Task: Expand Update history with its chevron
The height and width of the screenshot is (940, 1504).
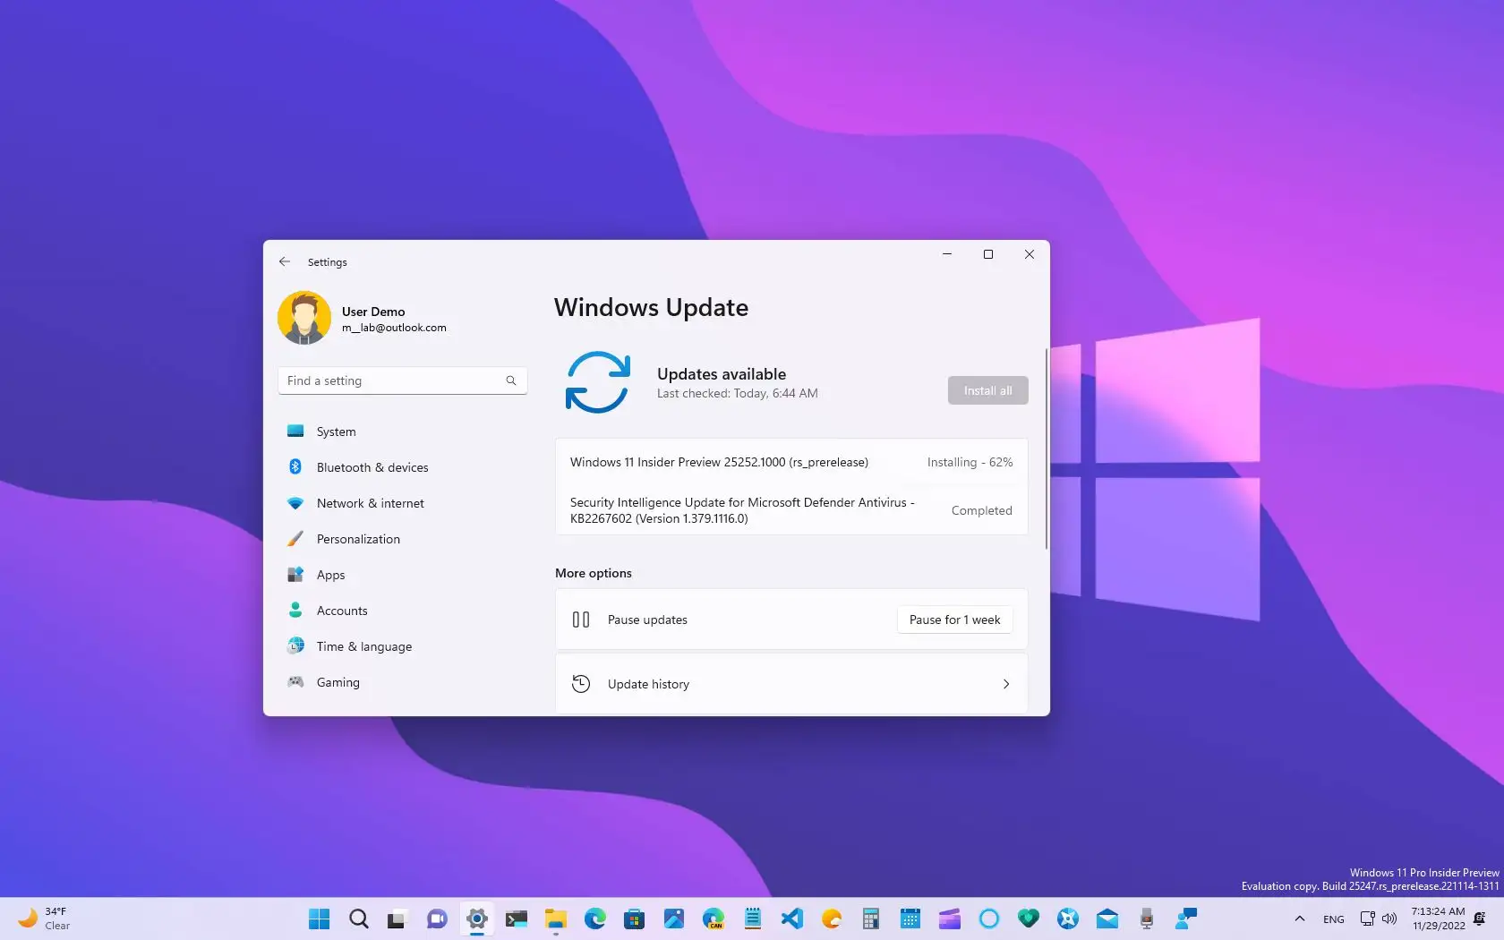Action: tap(1006, 684)
